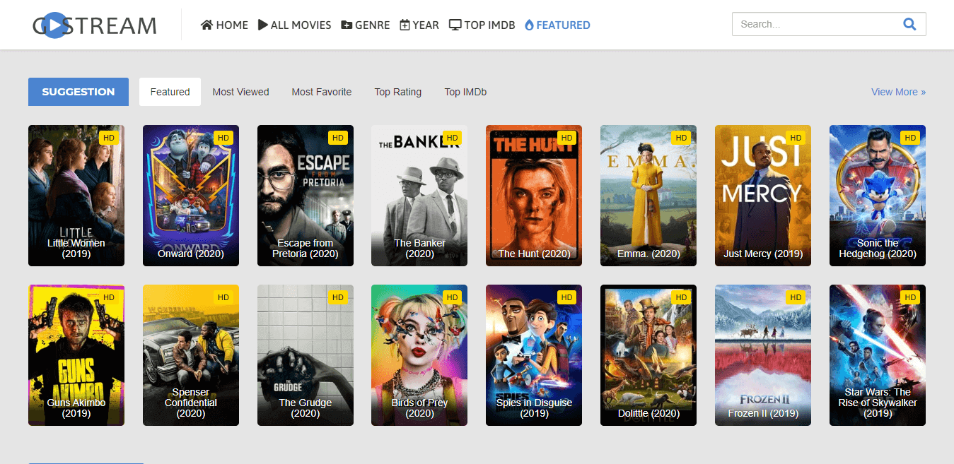Open Star Wars: Rise of Skywalker poster

(878, 355)
